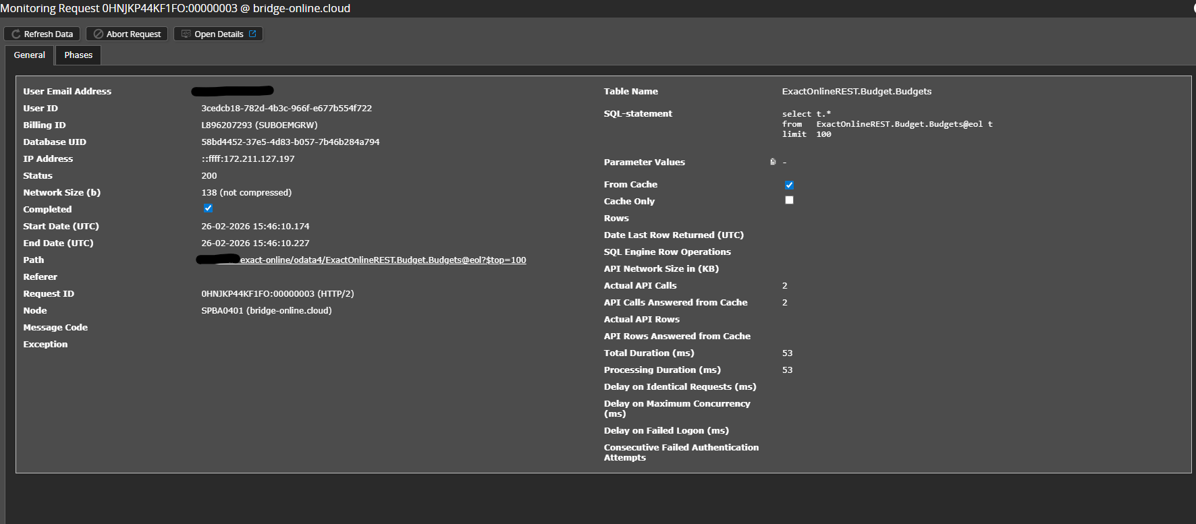This screenshot has height=524, width=1196.
Task: Click the Abort Request prohibition icon
Action: (x=99, y=34)
